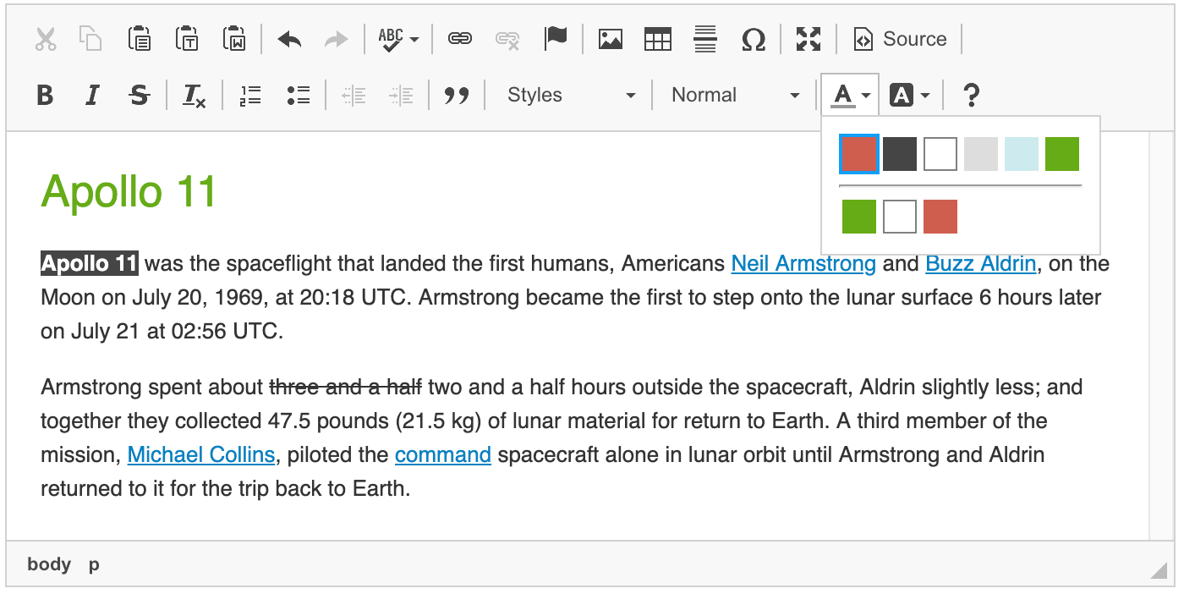Switch to Source view
The height and width of the screenshot is (594, 1184).
(x=899, y=39)
